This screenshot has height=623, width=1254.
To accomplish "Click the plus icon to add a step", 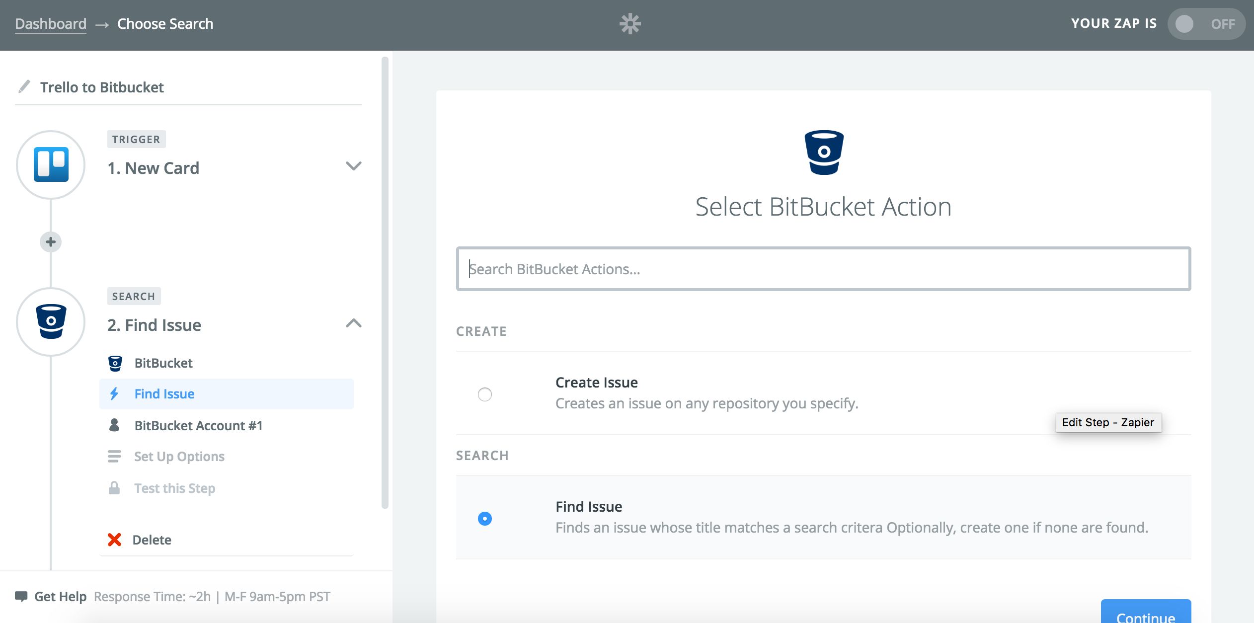I will [x=51, y=242].
